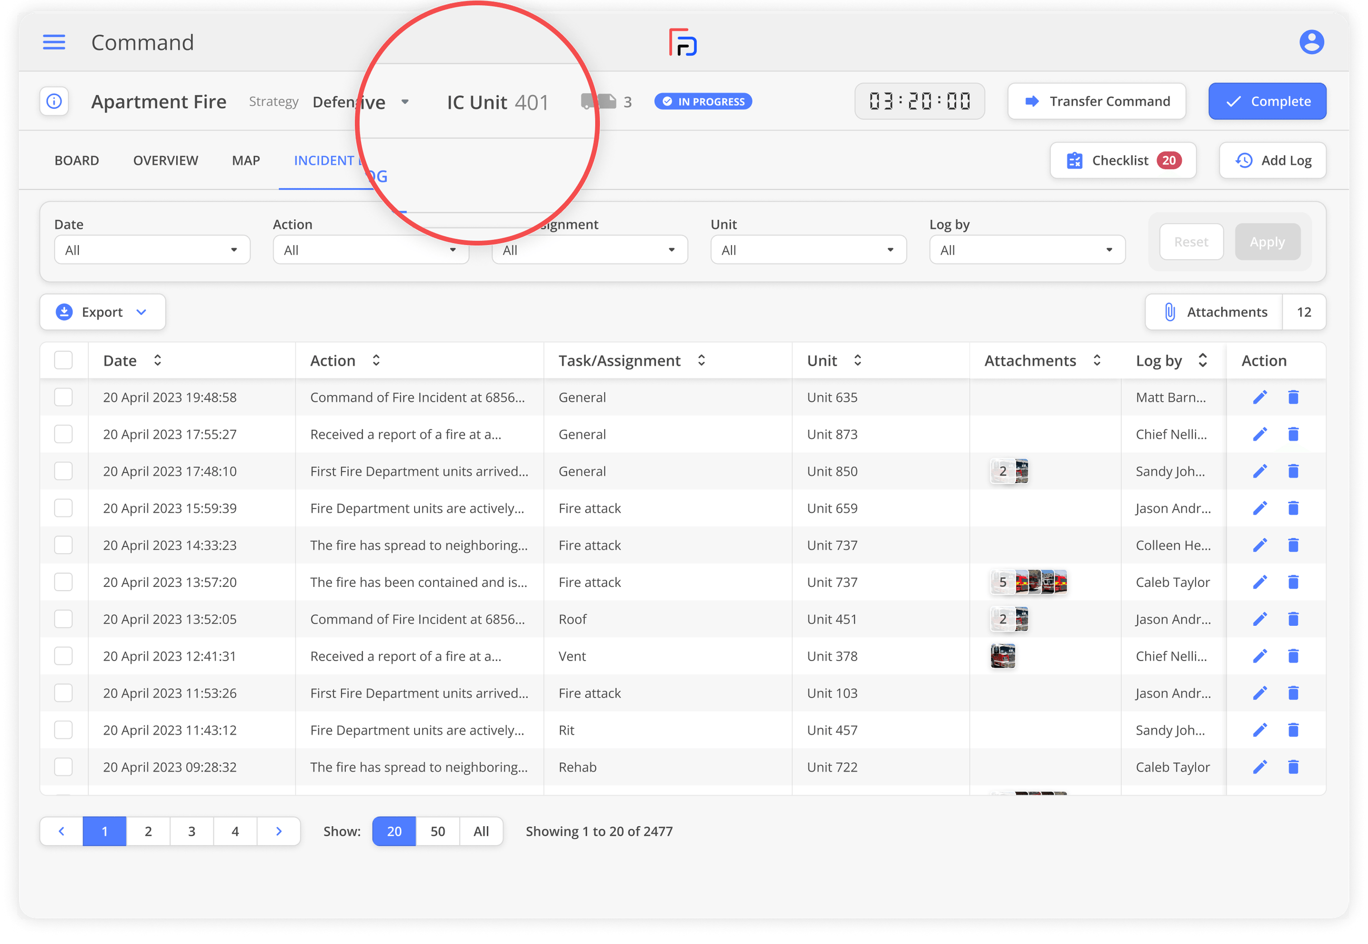Switch to the MAP tab

click(x=246, y=160)
